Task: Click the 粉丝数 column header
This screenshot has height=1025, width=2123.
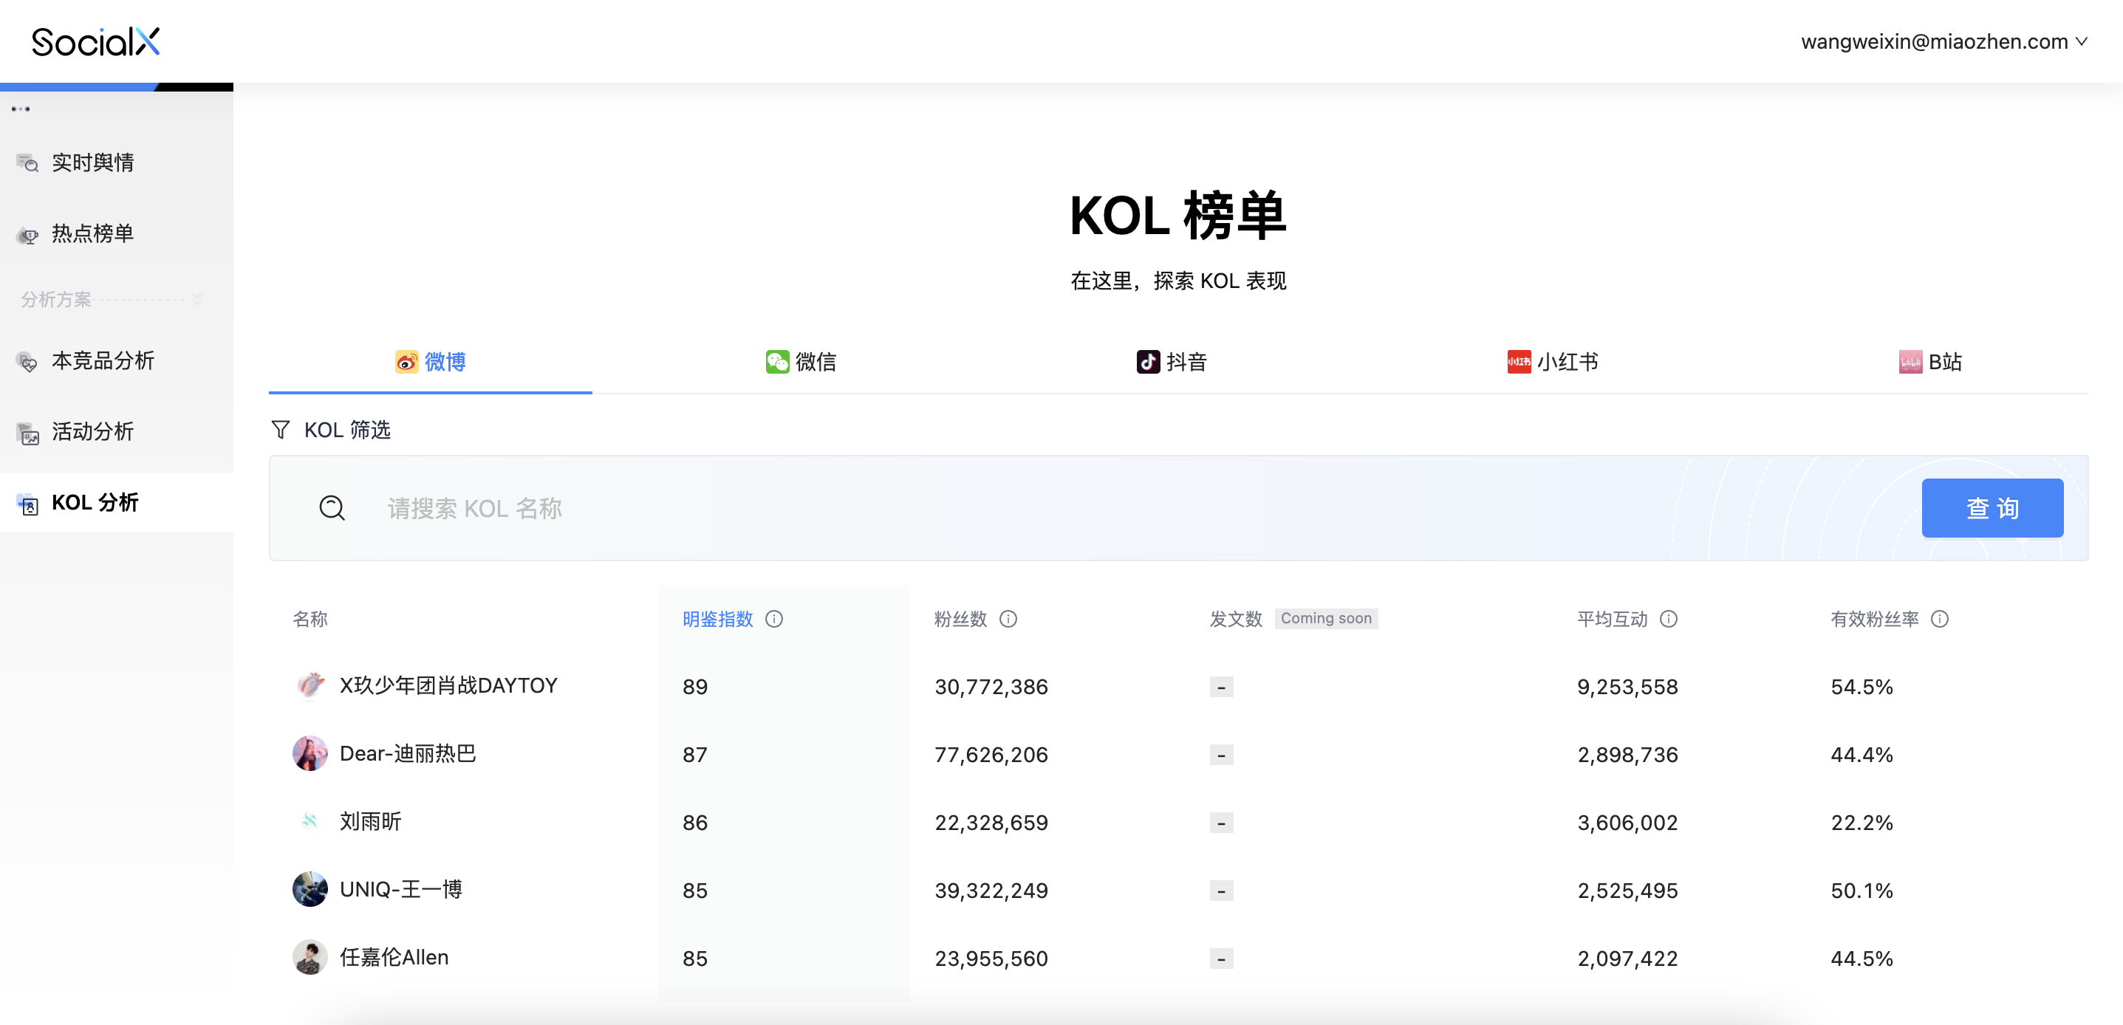Action: 960,619
